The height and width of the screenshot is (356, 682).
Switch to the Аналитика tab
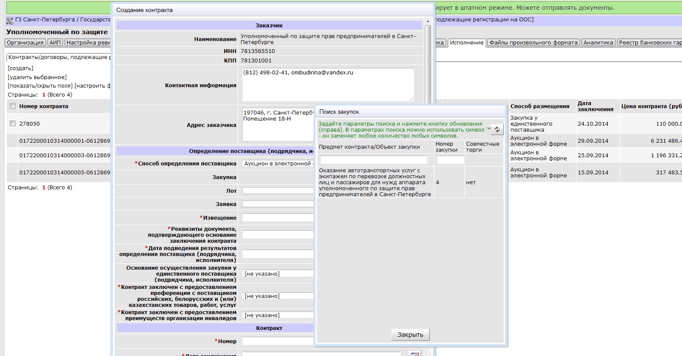coord(598,42)
